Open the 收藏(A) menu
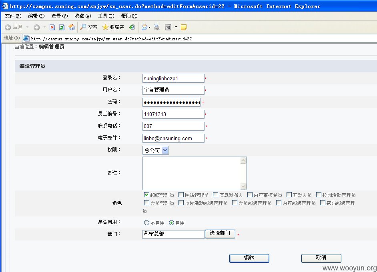This screenshot has width=377, height=272. pos(83,16)
